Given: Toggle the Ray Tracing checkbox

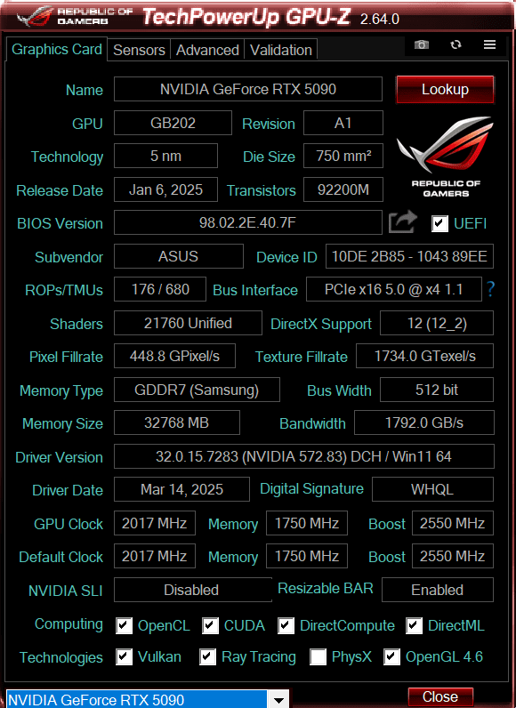Looking at the screenshot, I should pos(207,657).
